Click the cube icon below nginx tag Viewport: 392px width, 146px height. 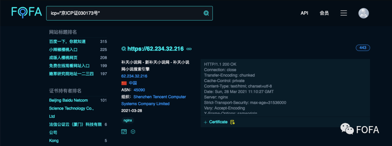(133, 132)
